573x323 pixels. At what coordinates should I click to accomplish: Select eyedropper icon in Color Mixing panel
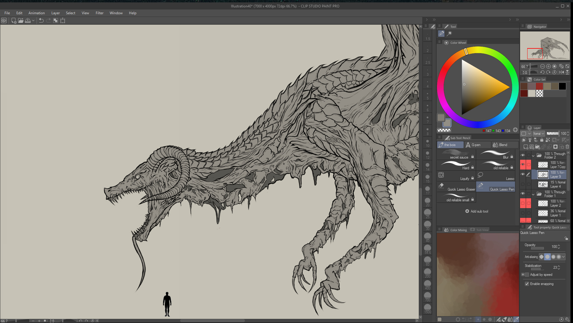(x=516, y=319)
